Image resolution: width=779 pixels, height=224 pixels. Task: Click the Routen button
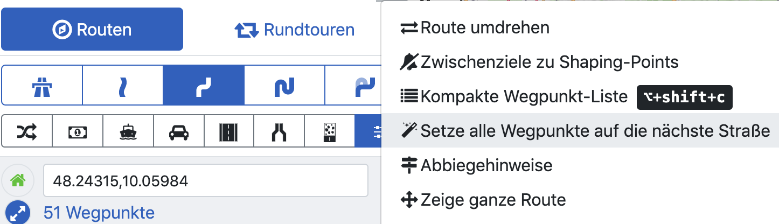(92, 30)
